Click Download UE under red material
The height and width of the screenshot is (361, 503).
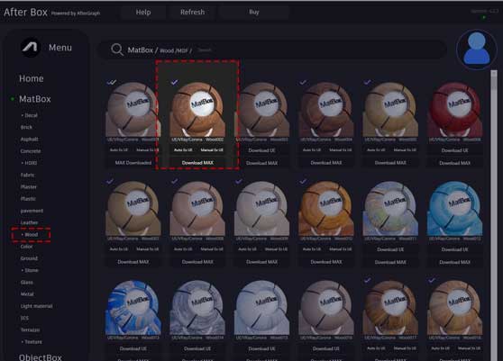click(x=454, y=150)
